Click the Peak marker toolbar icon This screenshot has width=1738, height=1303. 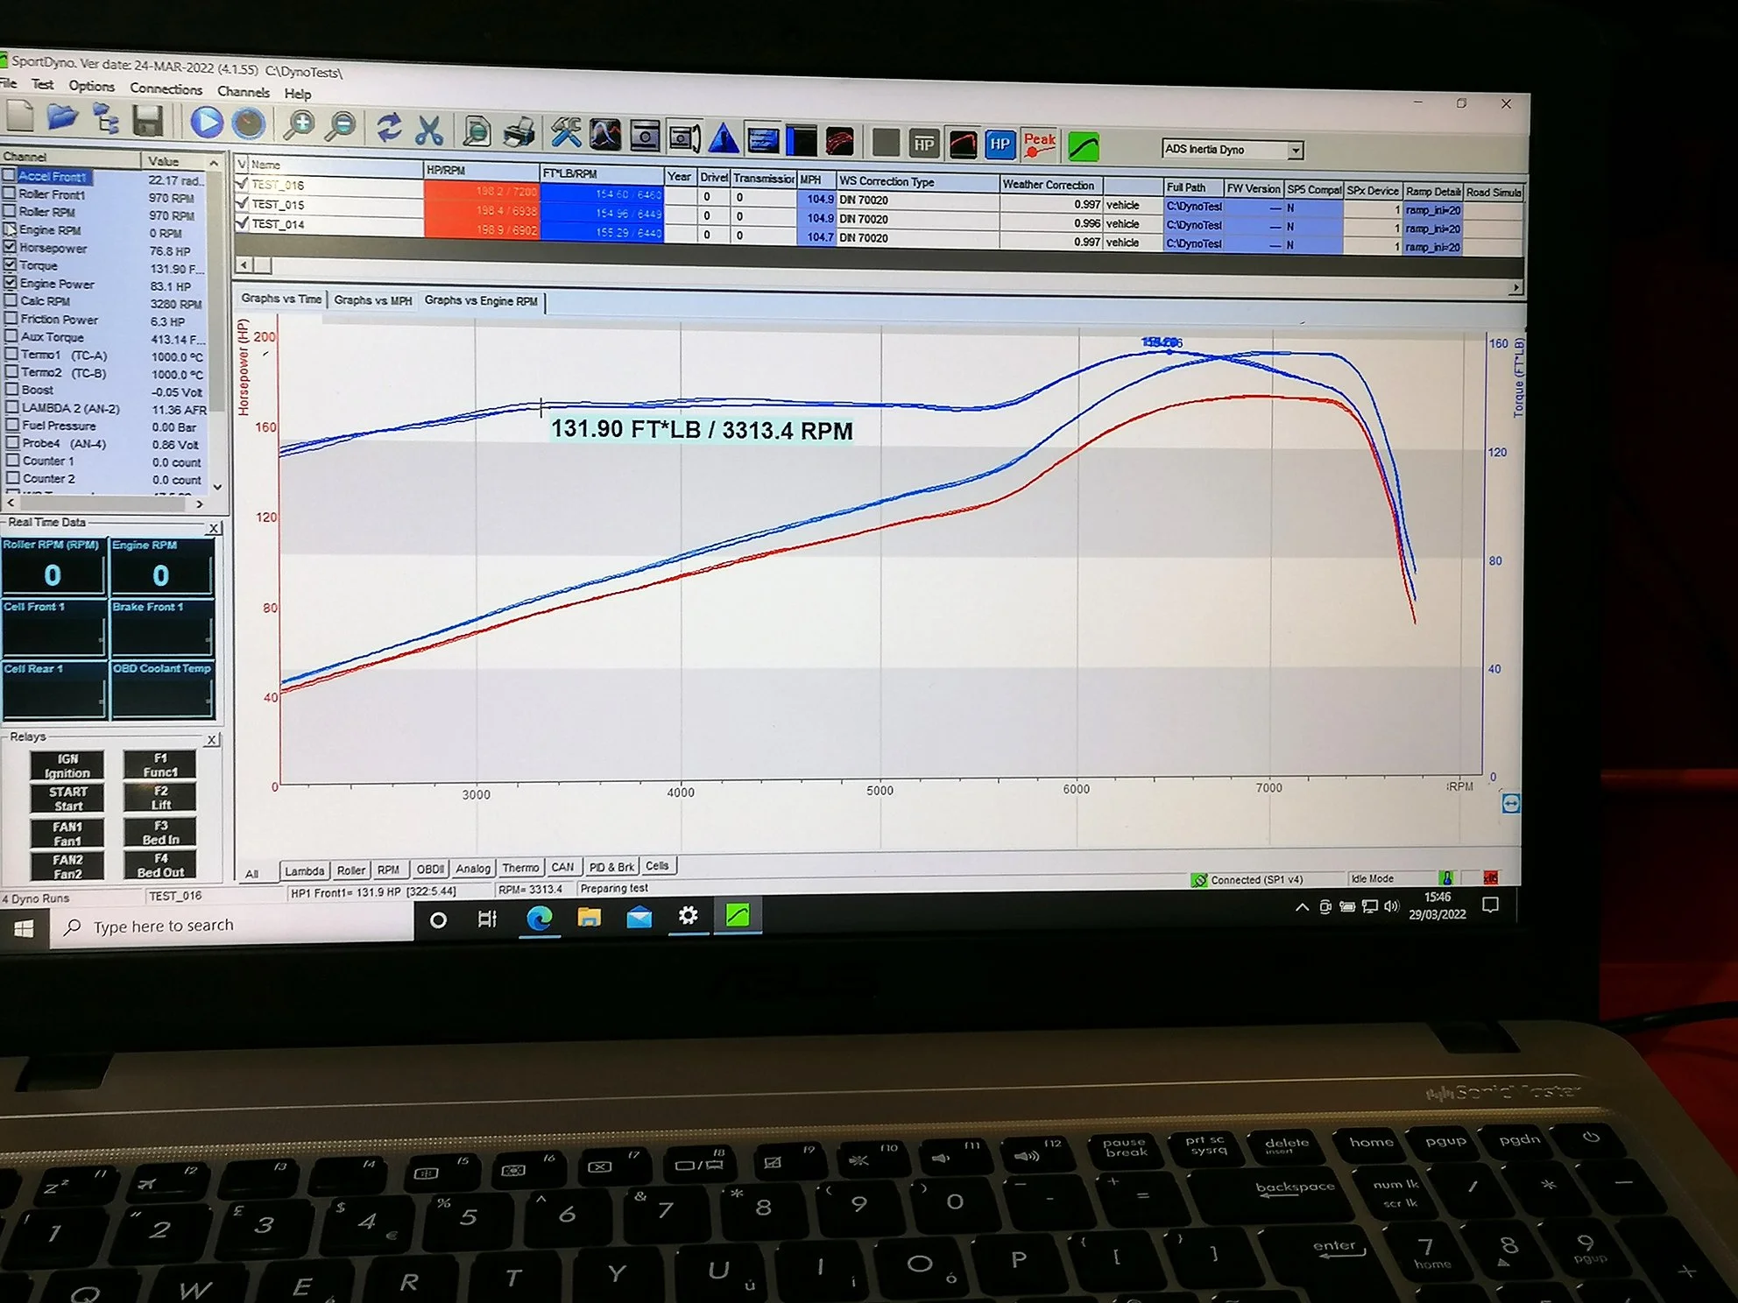pos(1039,144)
